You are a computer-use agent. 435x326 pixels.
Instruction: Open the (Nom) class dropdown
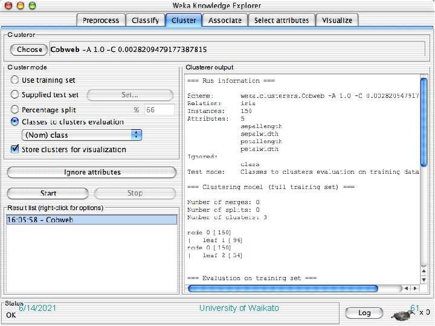[x=82, y=135]
